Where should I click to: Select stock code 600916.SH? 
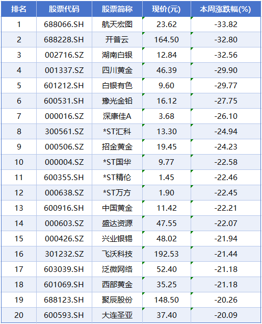pos(64,208)
